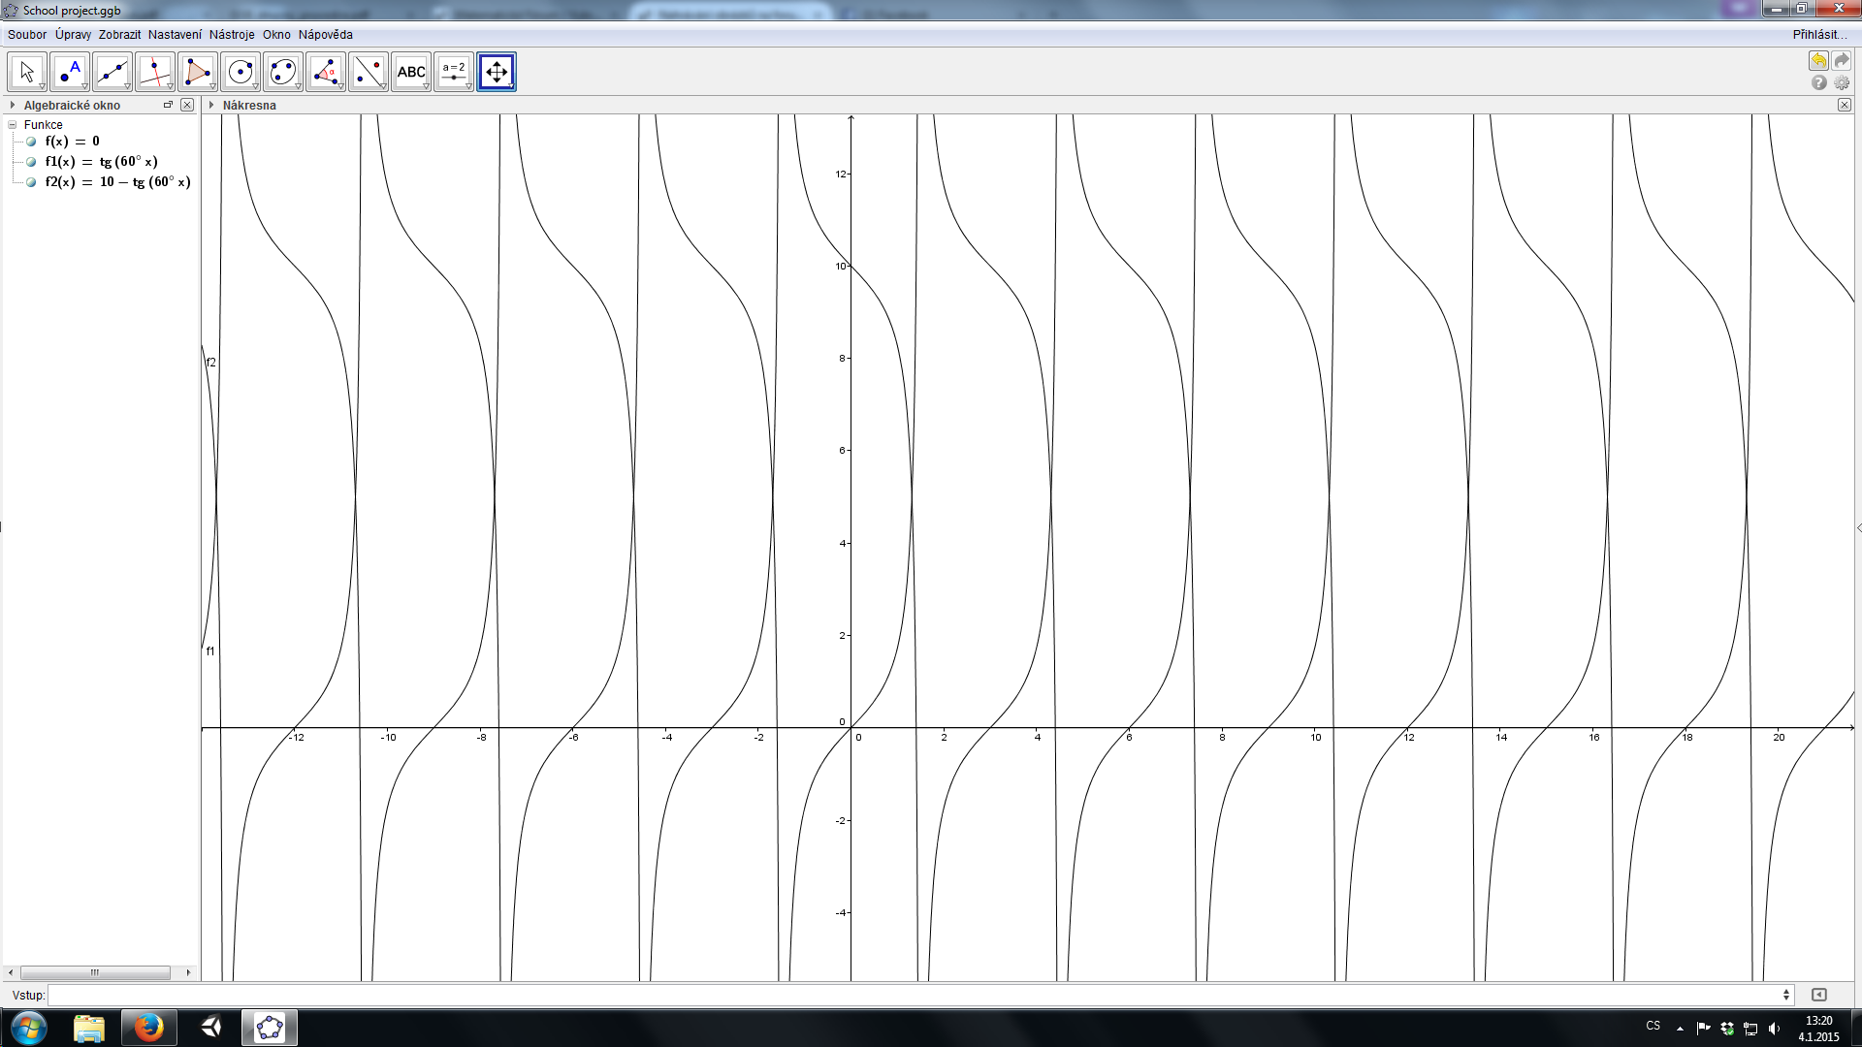The image size is (1862, 1047).
Task: Click the volume speaker tray icon
Action: point(1775,1029)
